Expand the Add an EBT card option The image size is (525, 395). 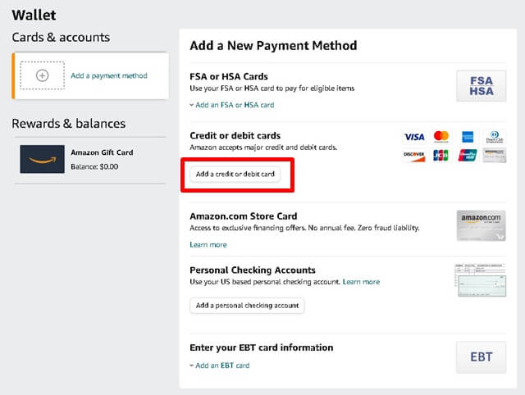(220, 365)
